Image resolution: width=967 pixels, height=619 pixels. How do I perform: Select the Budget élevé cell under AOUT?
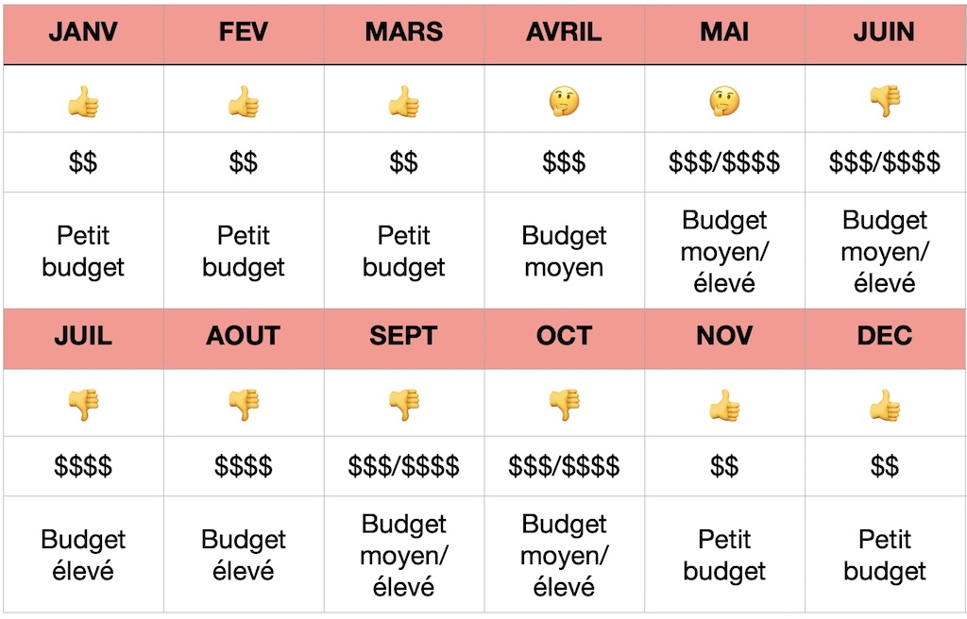pos(244,555)
